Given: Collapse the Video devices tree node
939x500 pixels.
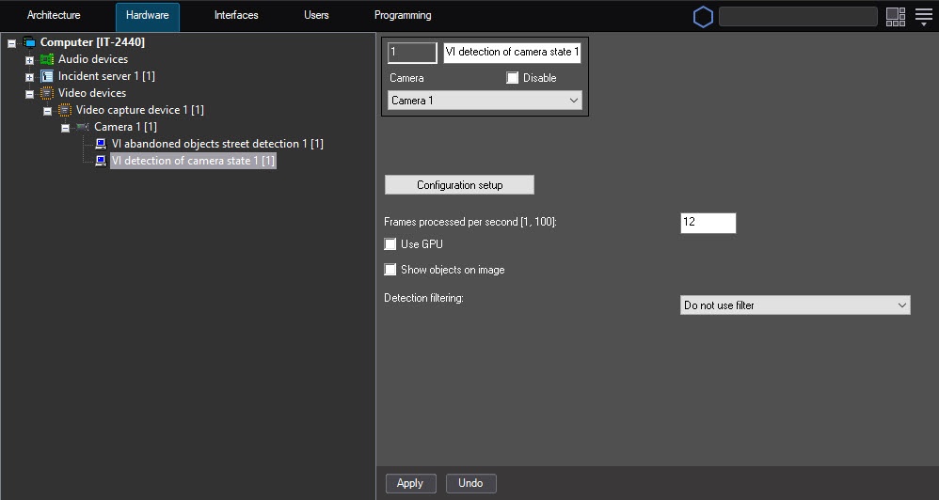Looking at the screenshot, I should [x=29, y=94].
